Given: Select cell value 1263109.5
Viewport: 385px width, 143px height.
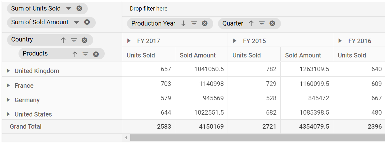Looking at the screenshot, I should (x=307, y=69).
